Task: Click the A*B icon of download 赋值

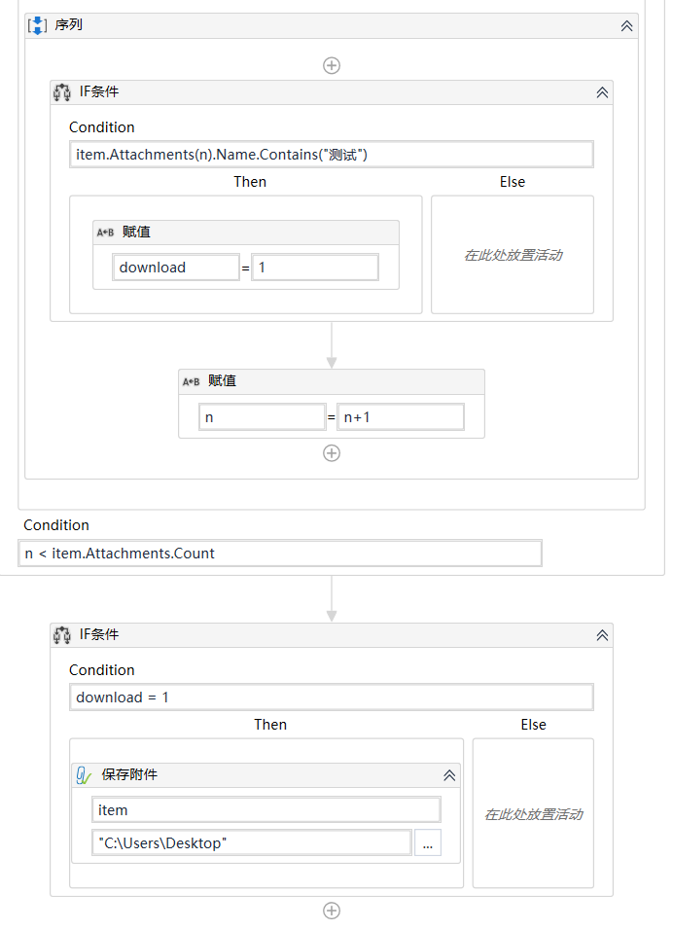Action: 106,232
